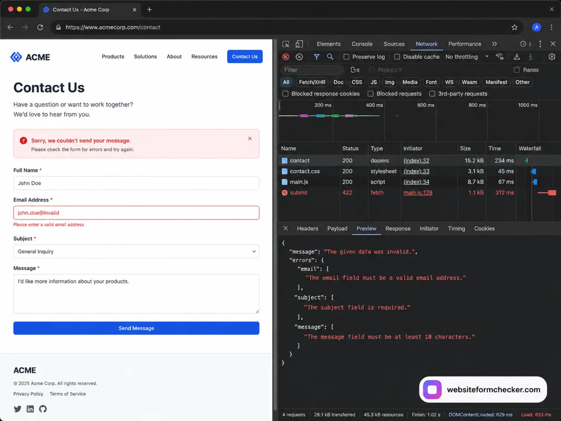Go back in browser history
561x421 pixels.
[x=10, y=27]
